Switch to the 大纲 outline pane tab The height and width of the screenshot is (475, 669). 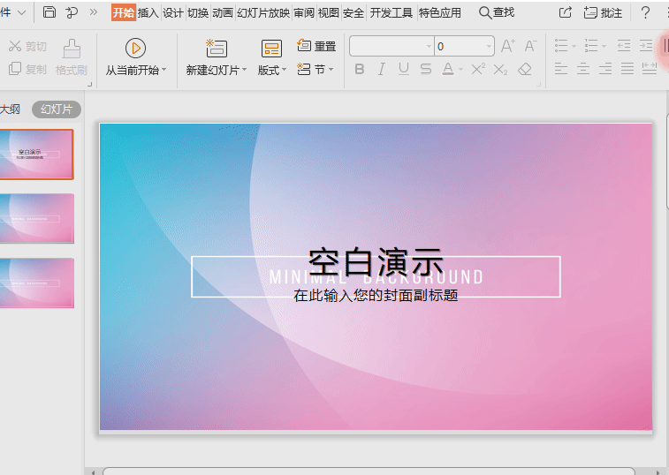11,109
